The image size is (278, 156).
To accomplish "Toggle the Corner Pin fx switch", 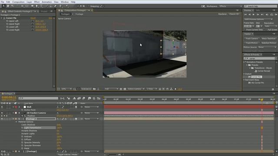I will point(4,18).
